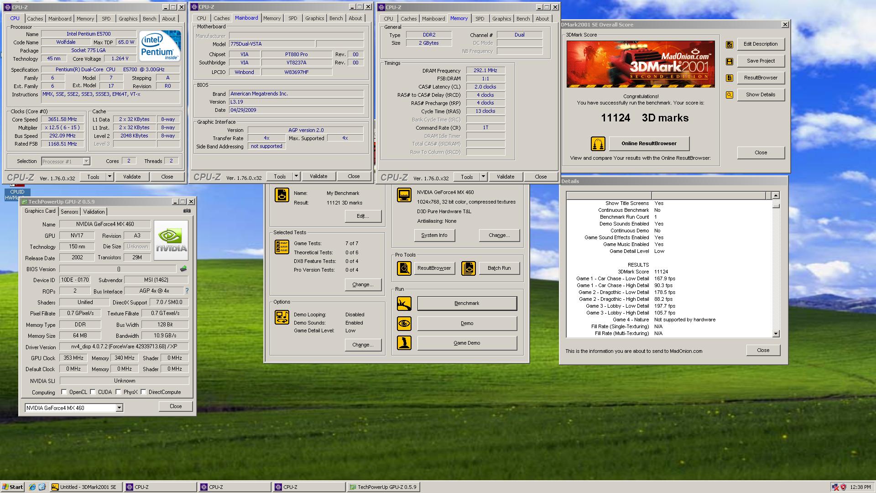This screenshot has width=876, height=493.
Task: Open the GPU selection dropdown in GPU-Z
Action: tap(119, 408)
